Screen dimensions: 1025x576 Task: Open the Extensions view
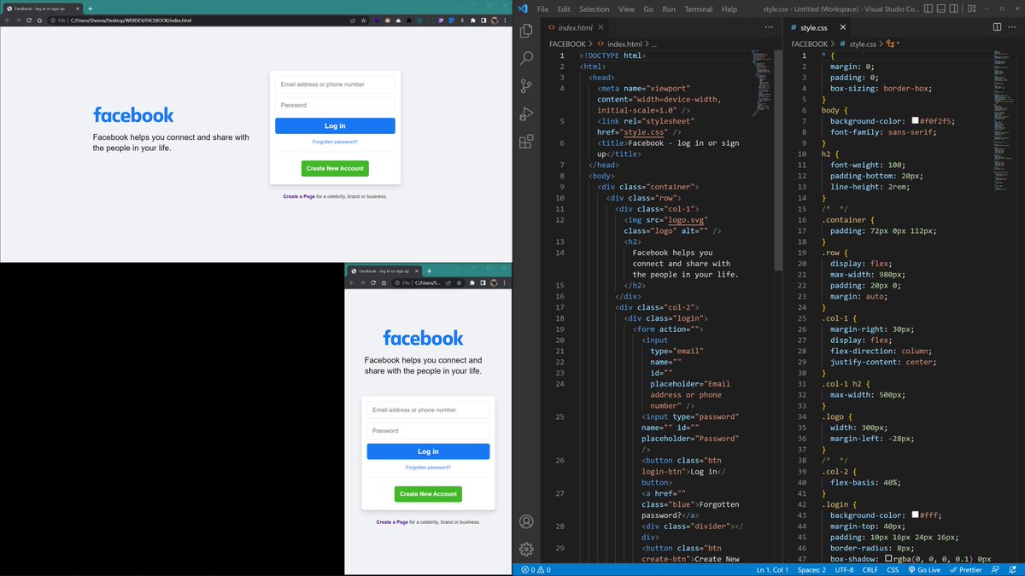[526, 141]
